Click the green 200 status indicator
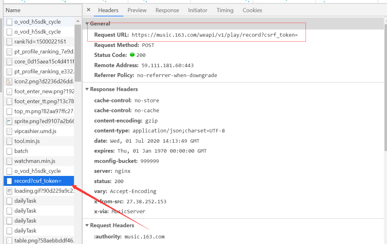The image size is (387, 244). [x=132, y=55]
